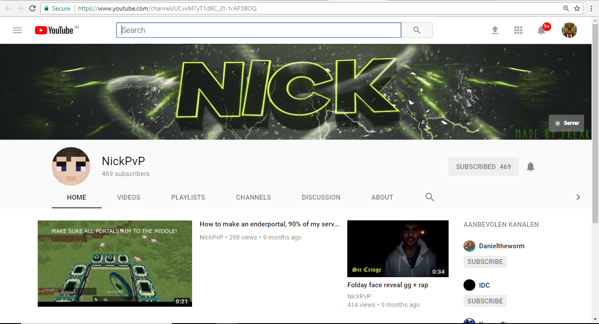Go to YouTube home via logo
599x324 pixels.
coord(54,30)
